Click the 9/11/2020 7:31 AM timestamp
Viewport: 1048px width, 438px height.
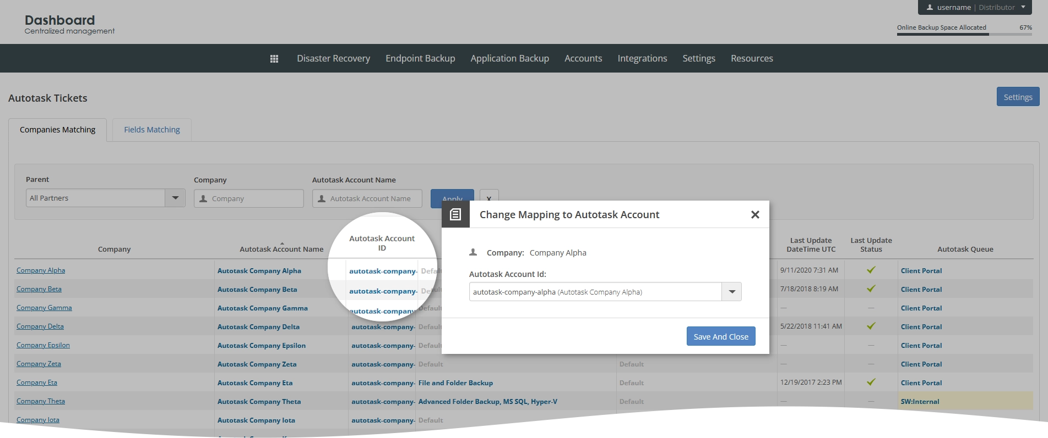tap(809, 270)
